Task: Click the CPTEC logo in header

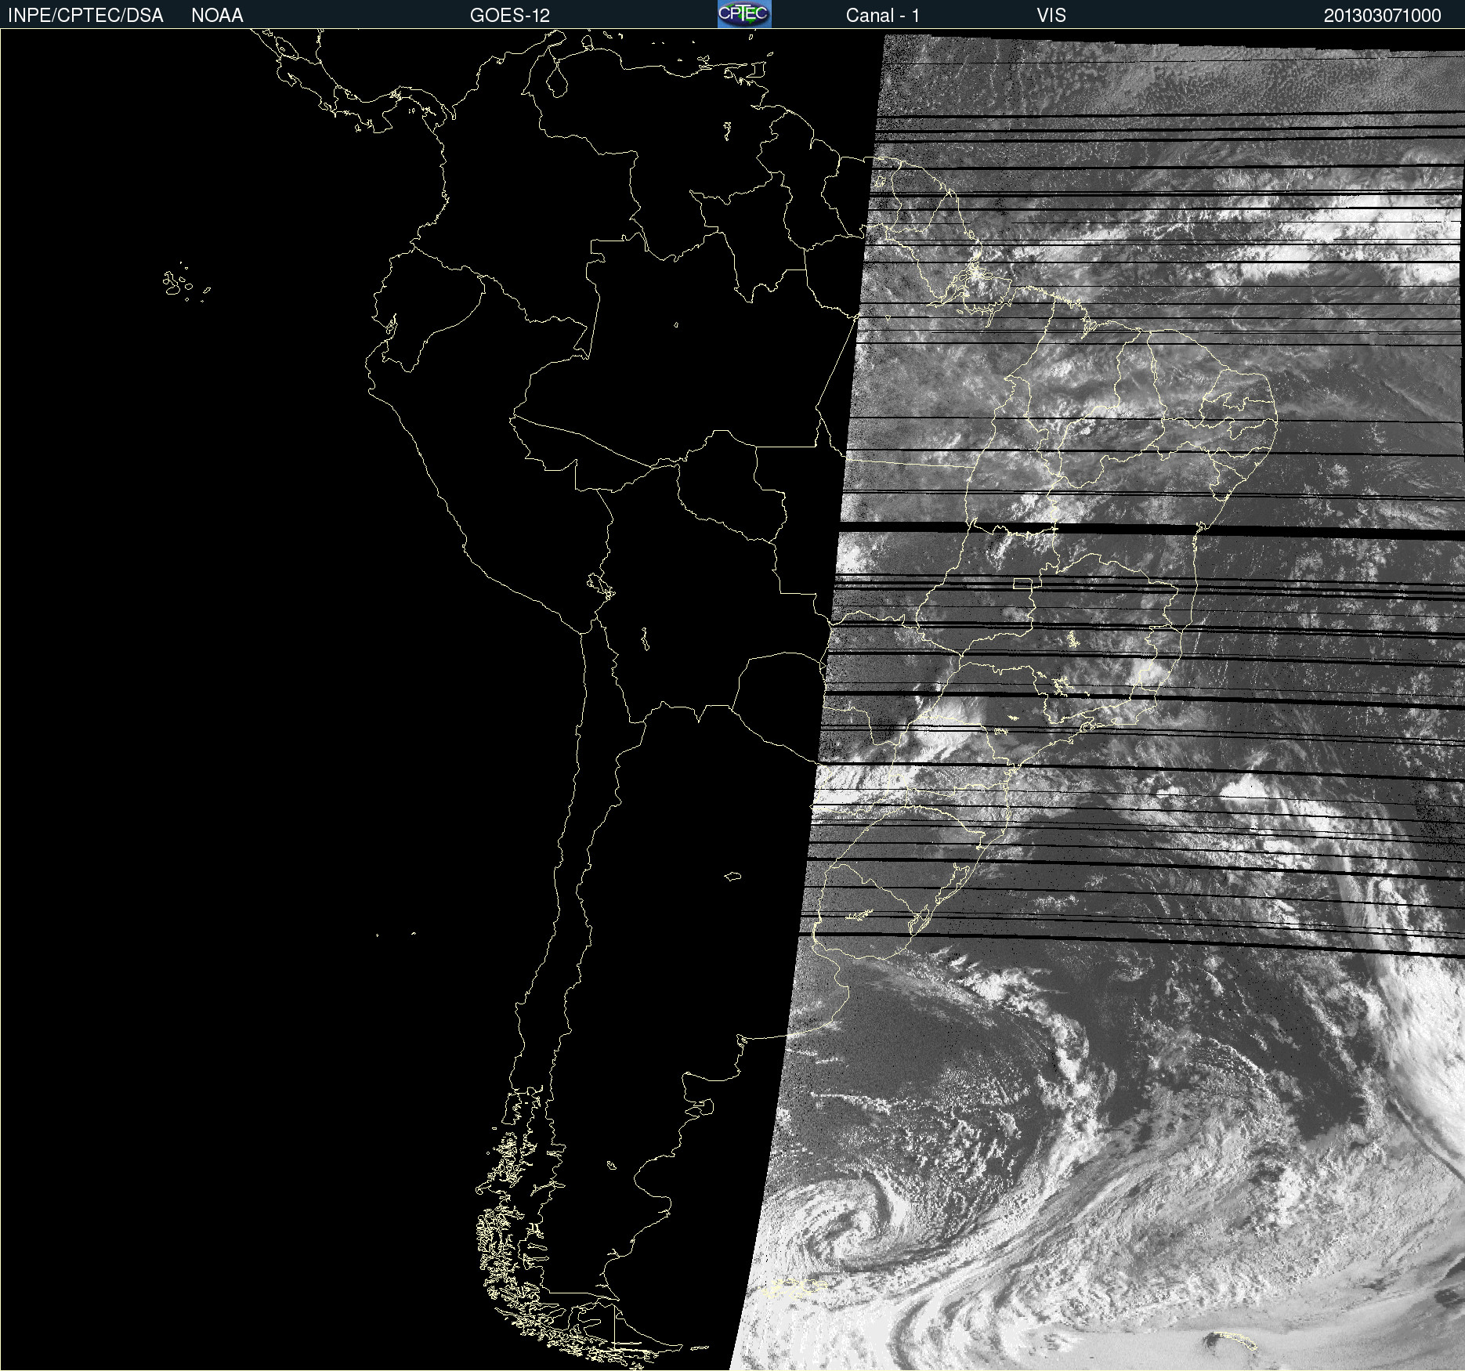Action: [x=744, y=14]
